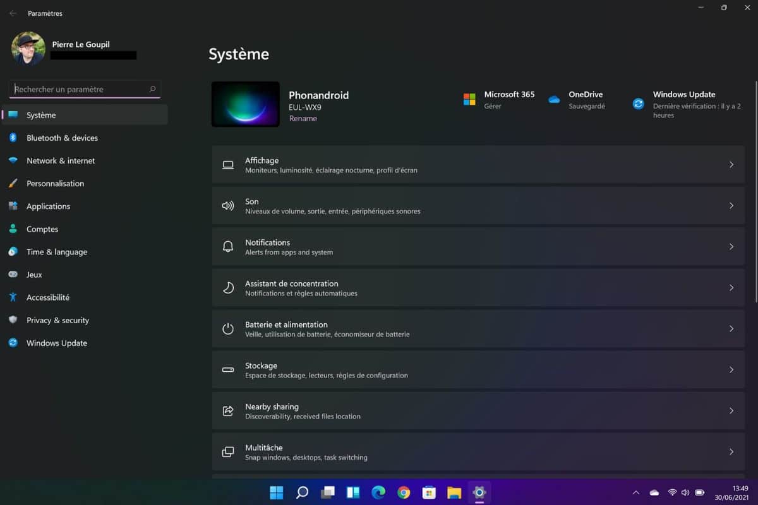
Task: Select Système in the sidebar
Action: tap(85, 115)
